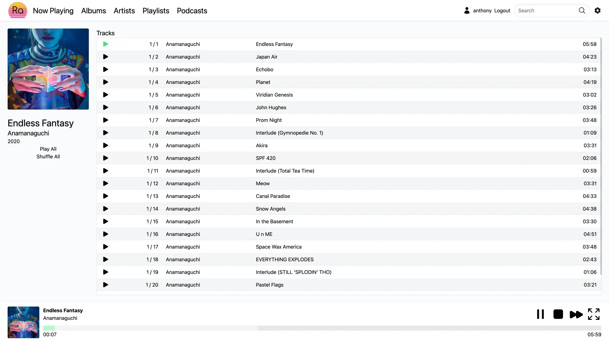Click the Anamanaguchi cell in the Akira row
Image resolution: width=609 pixels, height=342 pixels.
click(183, 145)
